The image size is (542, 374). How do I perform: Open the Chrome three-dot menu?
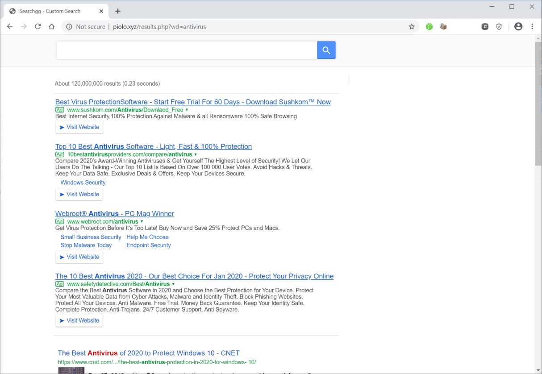pyautogui.click(x=532, y=27)
